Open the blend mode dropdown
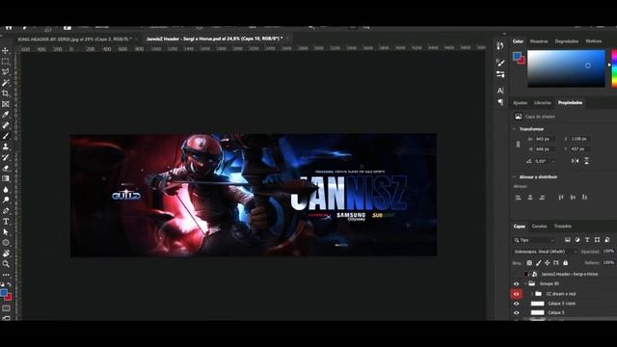The image size is (617, 347). 545,252
